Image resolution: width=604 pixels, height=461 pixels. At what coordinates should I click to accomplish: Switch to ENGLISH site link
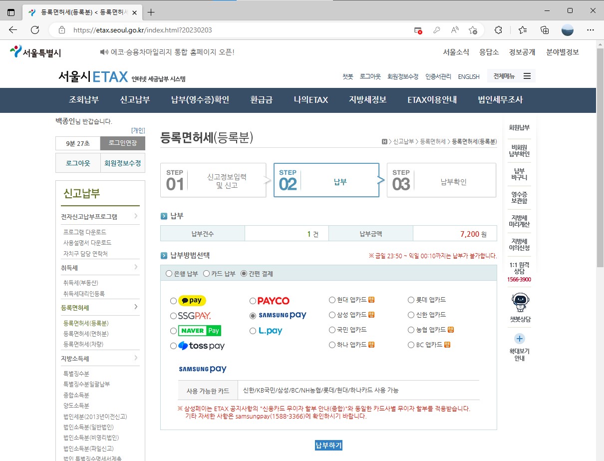tap(469, 77)
